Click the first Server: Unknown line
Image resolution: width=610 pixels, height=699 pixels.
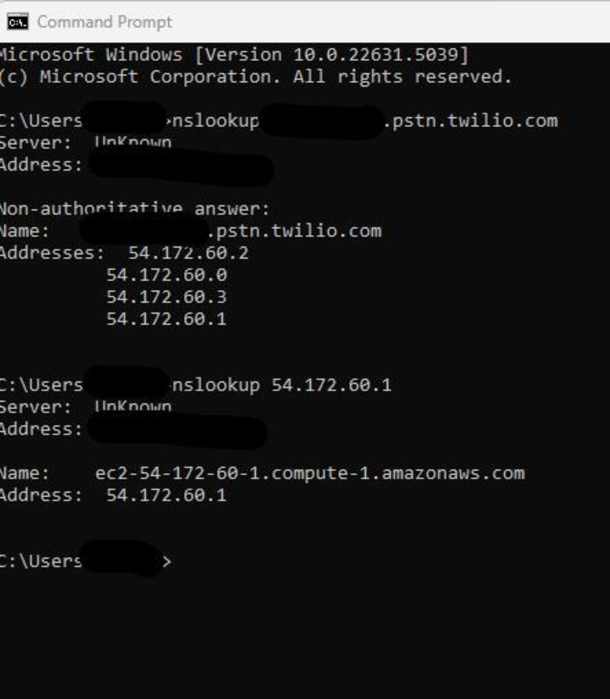click(x=86, y=142)
